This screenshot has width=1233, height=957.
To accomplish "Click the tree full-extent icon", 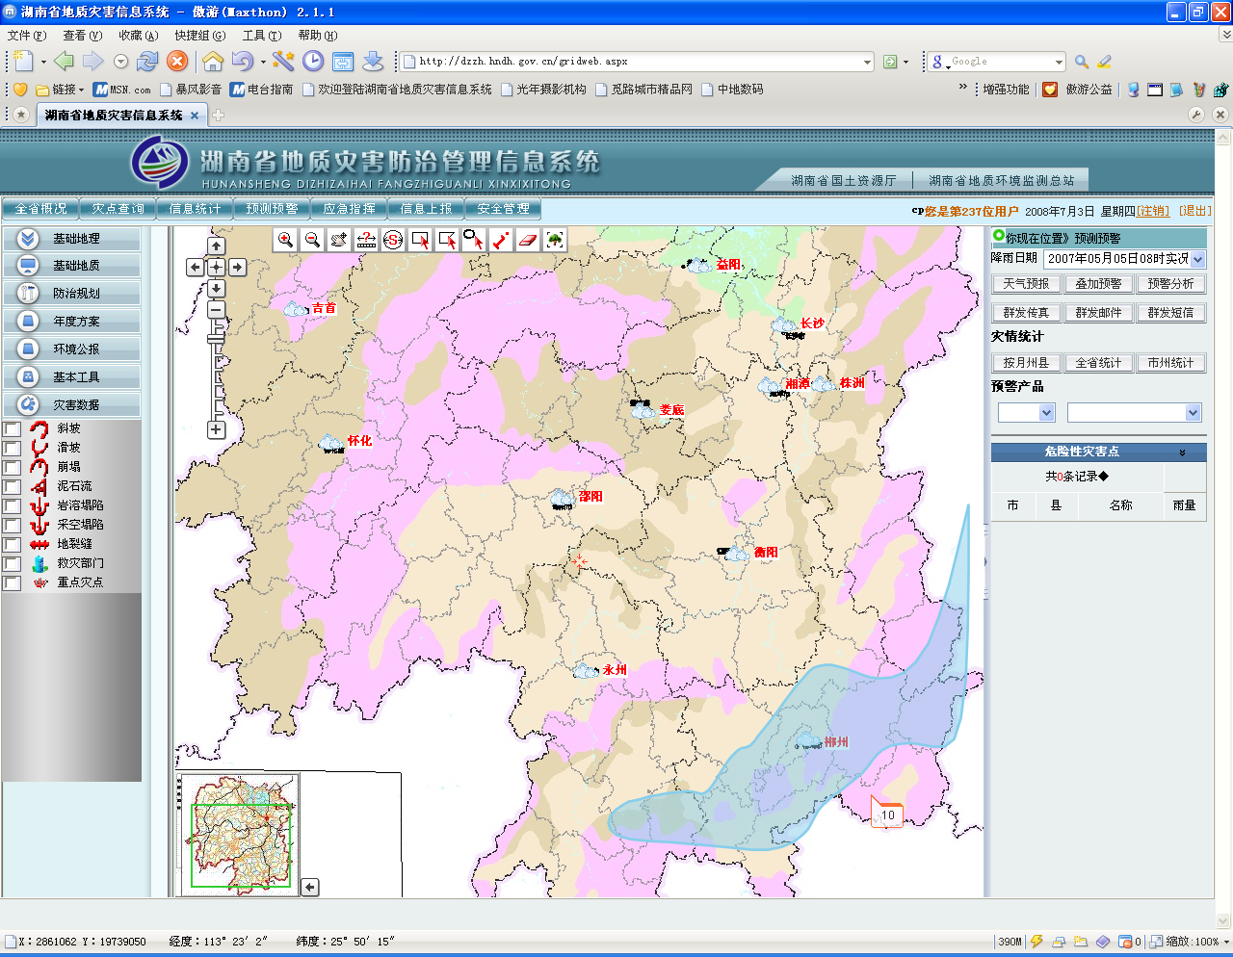I will tap(555, 240).
